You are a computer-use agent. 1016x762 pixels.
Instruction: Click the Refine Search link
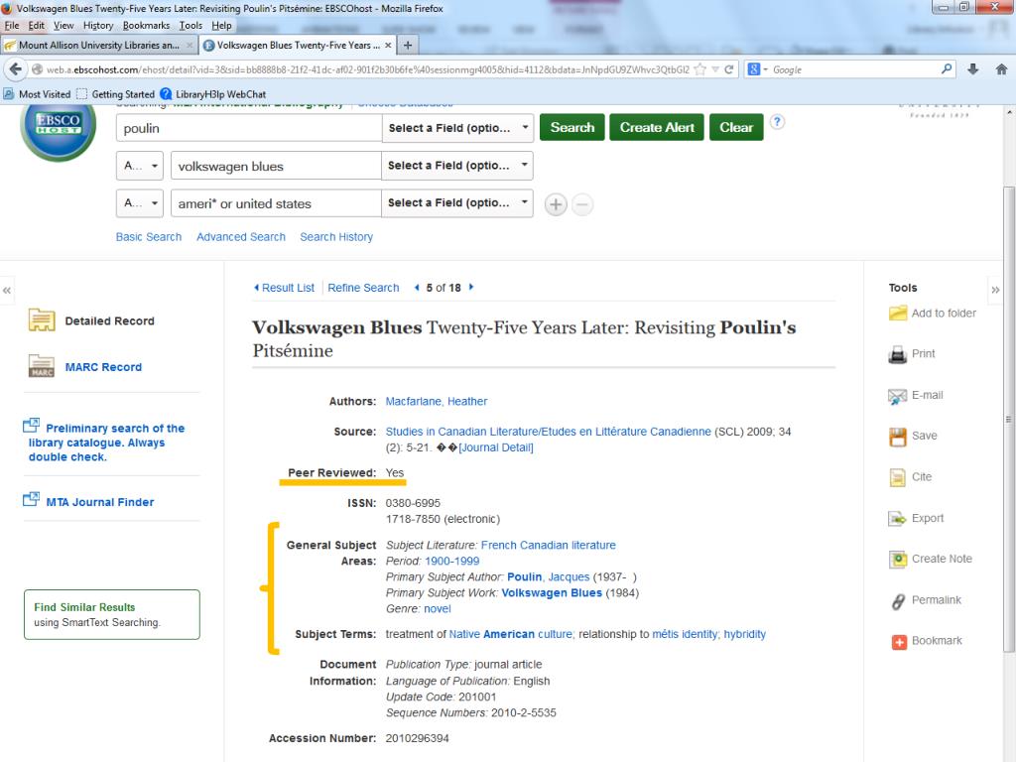pyautogui.click(x=363, y=288)
